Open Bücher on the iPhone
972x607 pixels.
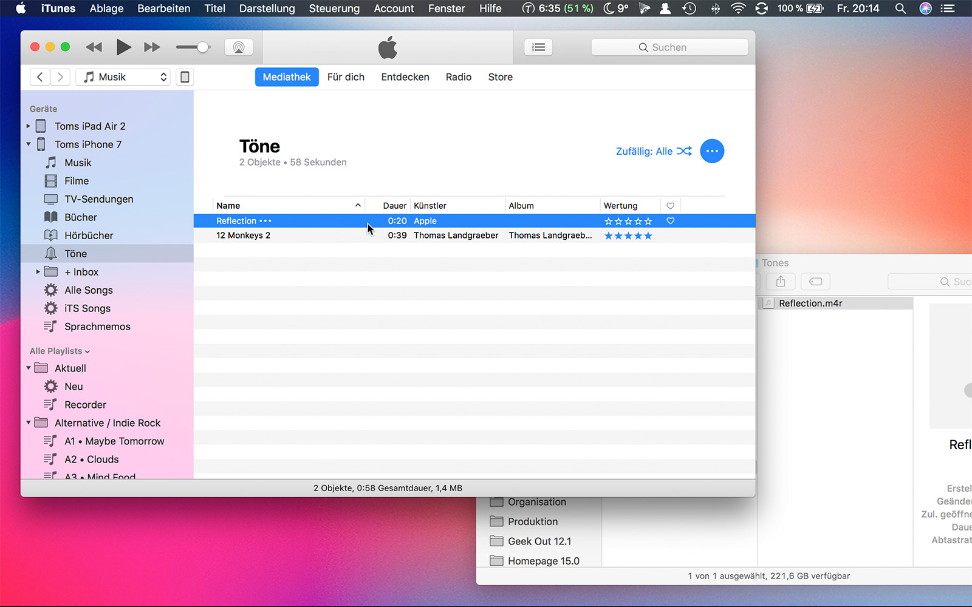click(80, 217)
